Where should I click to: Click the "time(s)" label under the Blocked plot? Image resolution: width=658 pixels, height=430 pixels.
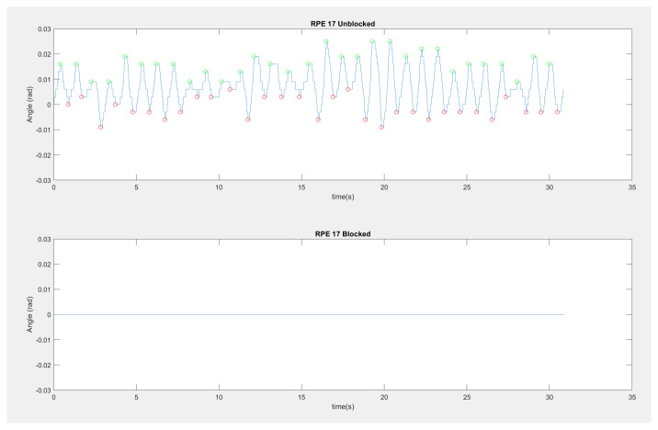342,407
